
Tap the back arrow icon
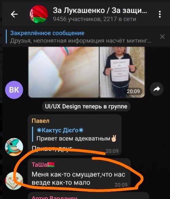click(14, 14)
